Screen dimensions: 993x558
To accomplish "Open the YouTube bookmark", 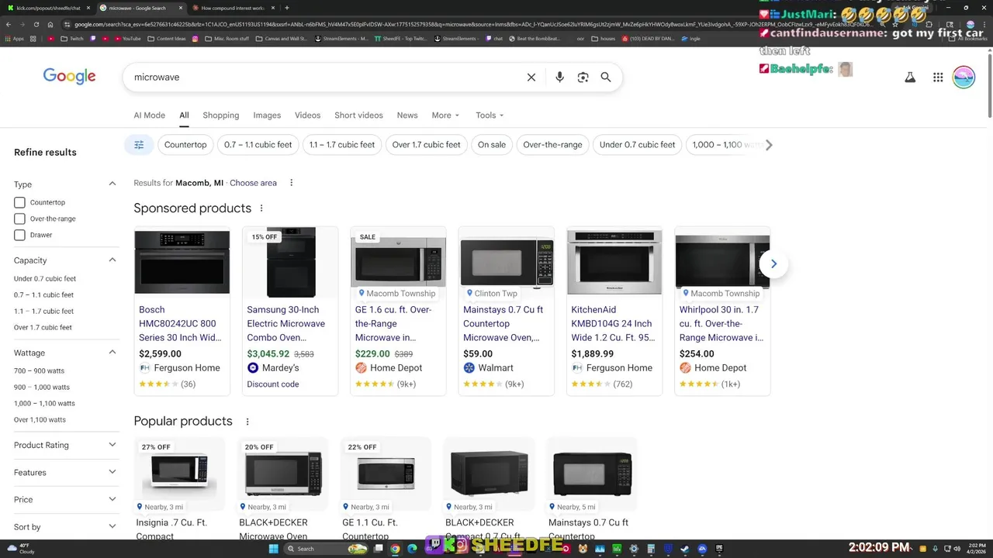I will [126, 39].
